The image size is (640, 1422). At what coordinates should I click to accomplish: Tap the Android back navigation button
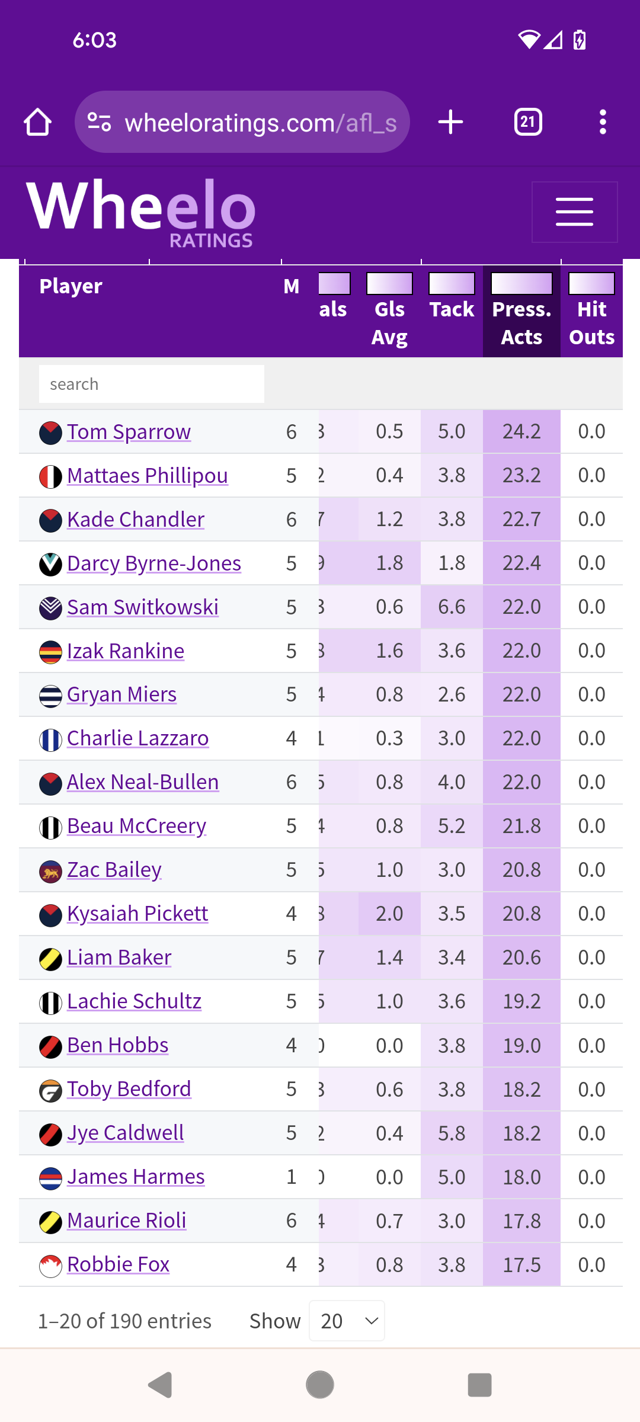click(160, 1385)
